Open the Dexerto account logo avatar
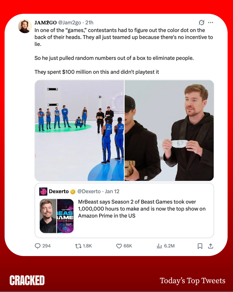Screen dimensions: 233x292 (43, 191)
